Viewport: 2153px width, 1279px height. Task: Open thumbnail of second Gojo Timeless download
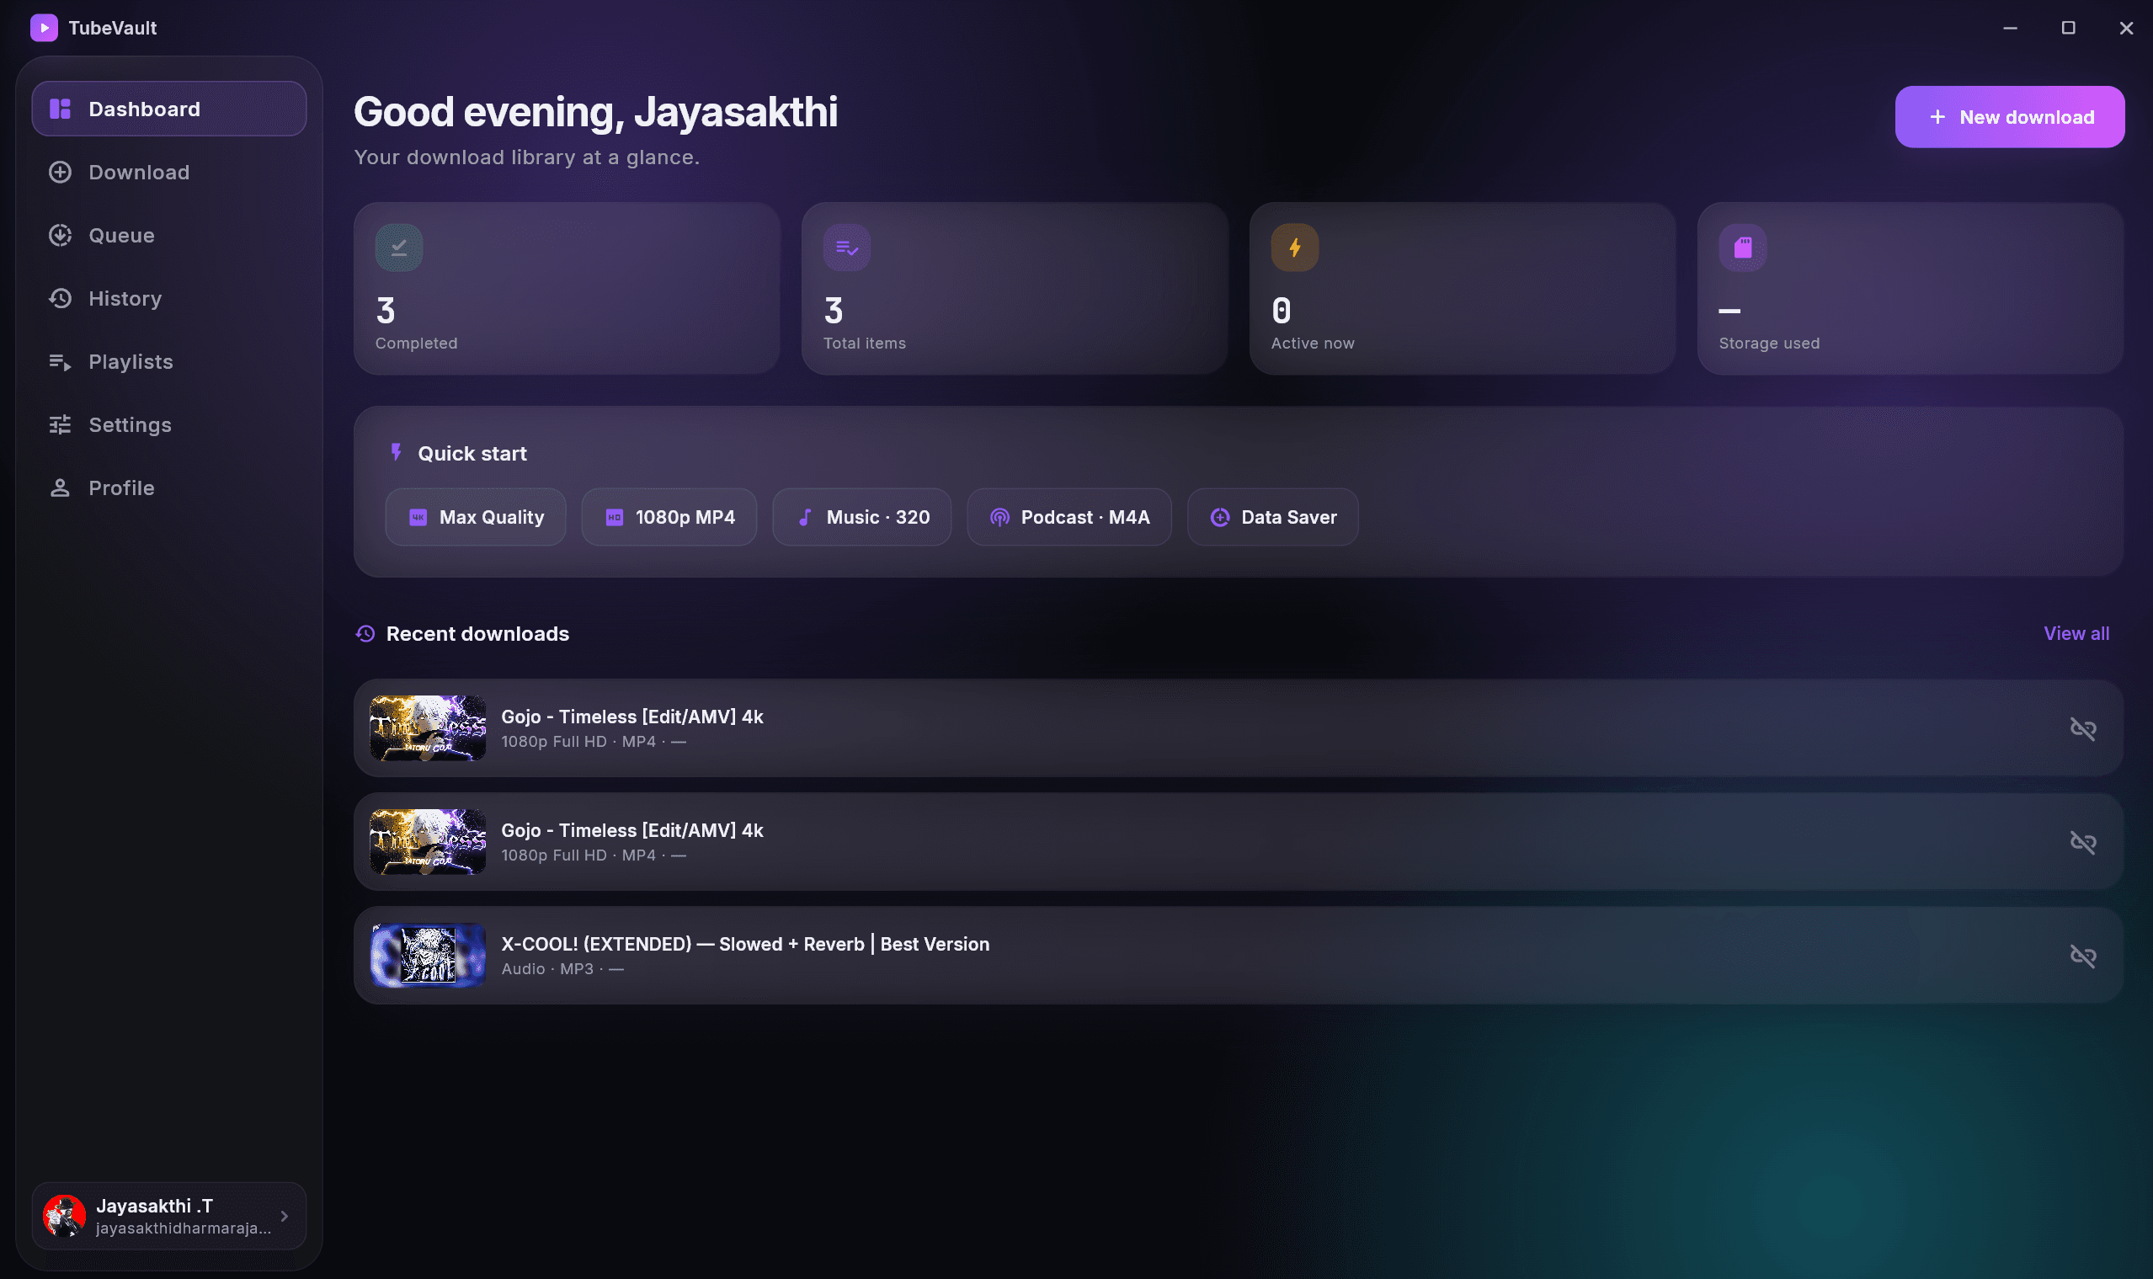429,842
